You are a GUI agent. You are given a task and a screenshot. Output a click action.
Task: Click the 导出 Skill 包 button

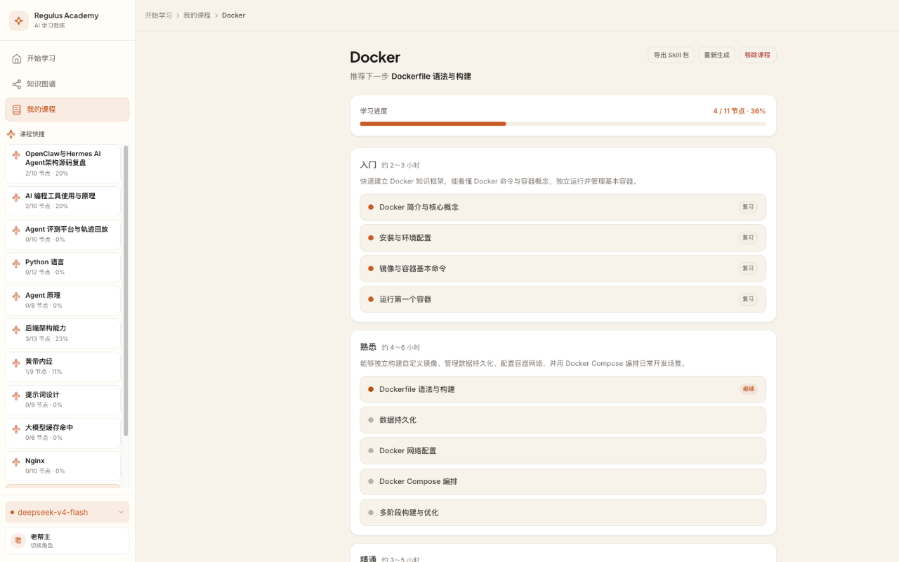[671, 55]
